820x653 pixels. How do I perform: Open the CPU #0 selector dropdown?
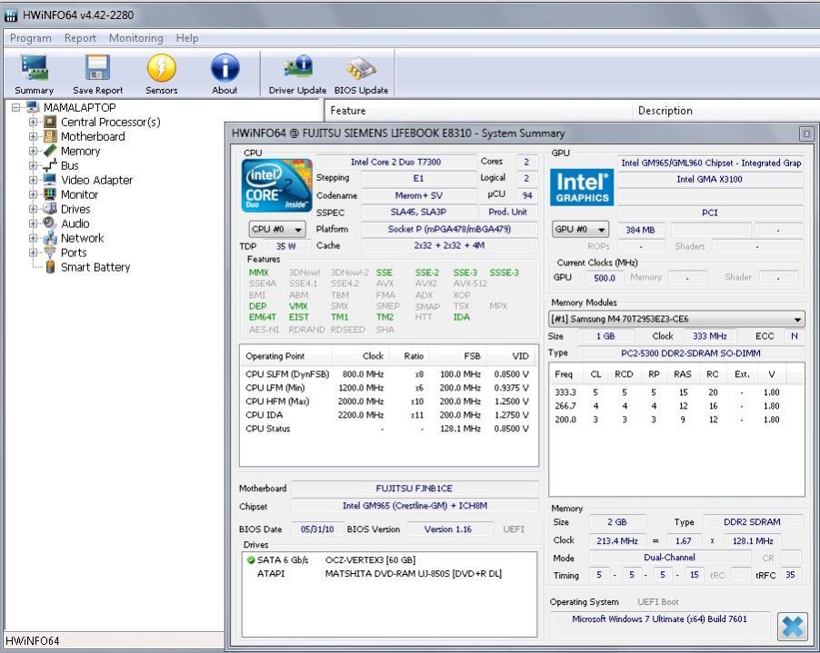(277, 230)
